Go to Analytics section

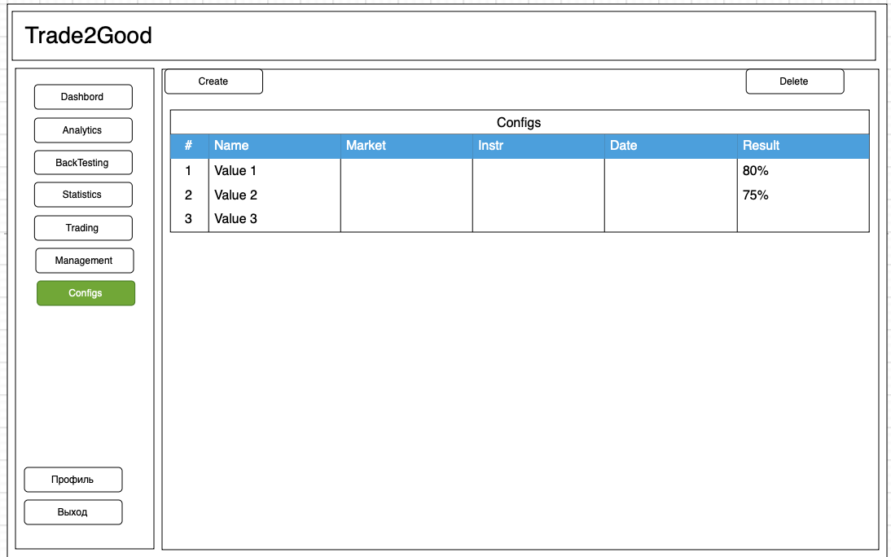click(x=83, y=130)
